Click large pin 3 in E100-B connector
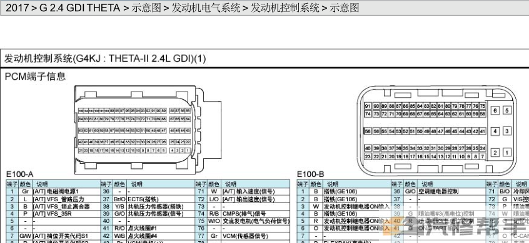This screenshot has width=529, height=243. (x=506, y=131)
